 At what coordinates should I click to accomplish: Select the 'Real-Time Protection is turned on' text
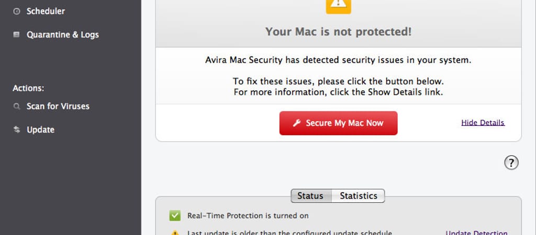(248, 216)
